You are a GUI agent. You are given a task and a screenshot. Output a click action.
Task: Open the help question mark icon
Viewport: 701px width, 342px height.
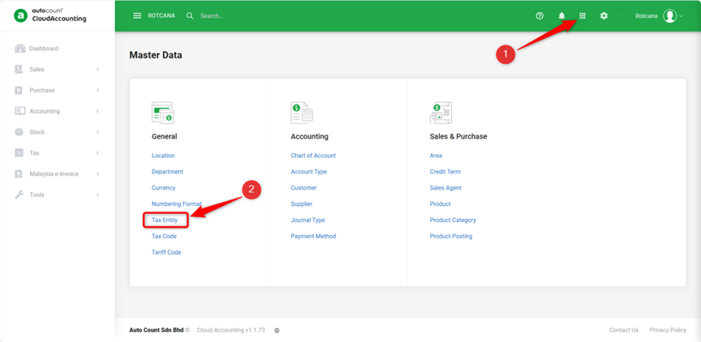540,15
